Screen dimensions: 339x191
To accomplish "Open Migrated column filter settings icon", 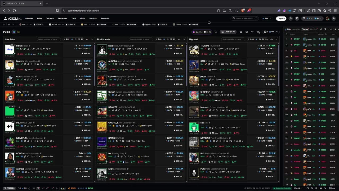I will coord(276,39).
